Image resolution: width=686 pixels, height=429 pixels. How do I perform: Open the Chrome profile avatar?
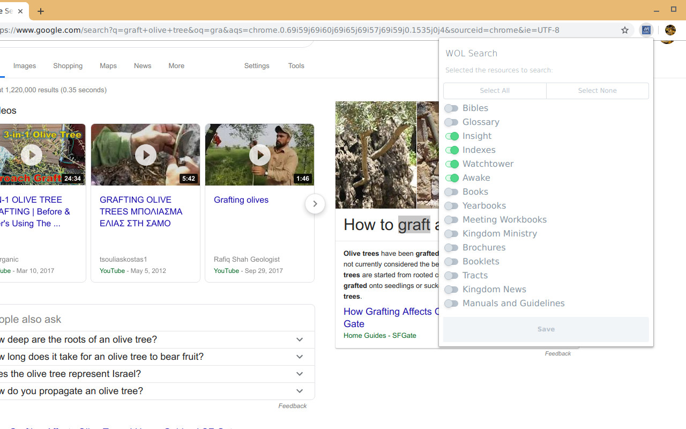click(x=670, y=30)
